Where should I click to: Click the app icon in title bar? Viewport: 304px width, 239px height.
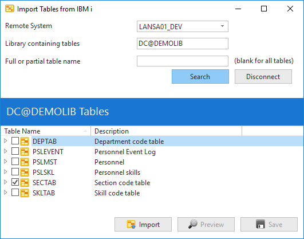point(10,9)
